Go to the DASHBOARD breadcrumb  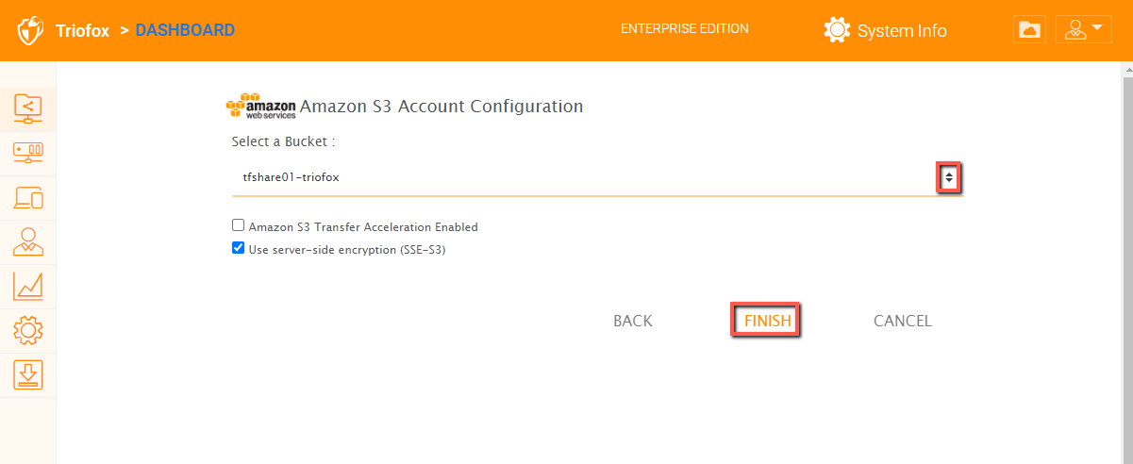[x=185, y=30]
